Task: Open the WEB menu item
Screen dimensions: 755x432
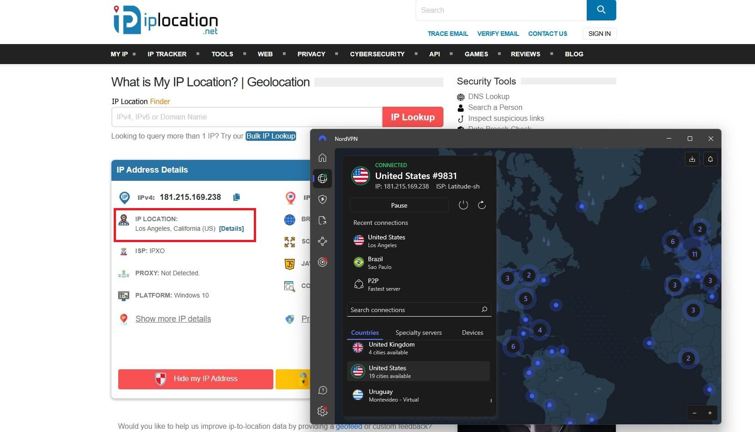Action: pos(265,54)
